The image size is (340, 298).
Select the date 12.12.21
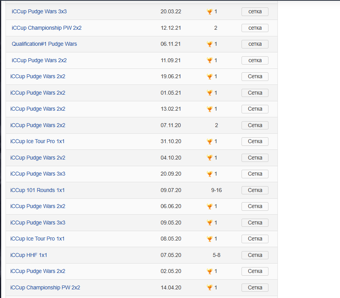click(171, 28)
